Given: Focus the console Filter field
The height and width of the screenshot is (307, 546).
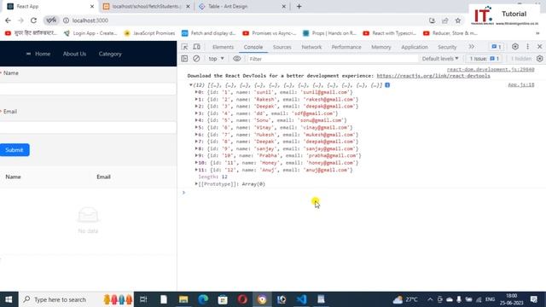Looking at the screenshot, I should [333, 59].
